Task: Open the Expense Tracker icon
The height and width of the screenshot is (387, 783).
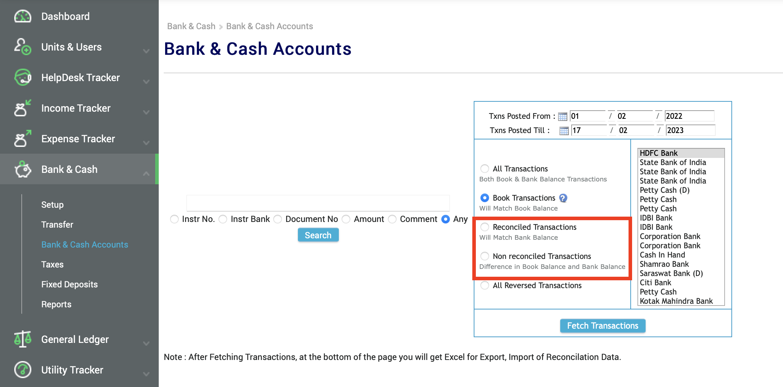Action: click(22, 139)
